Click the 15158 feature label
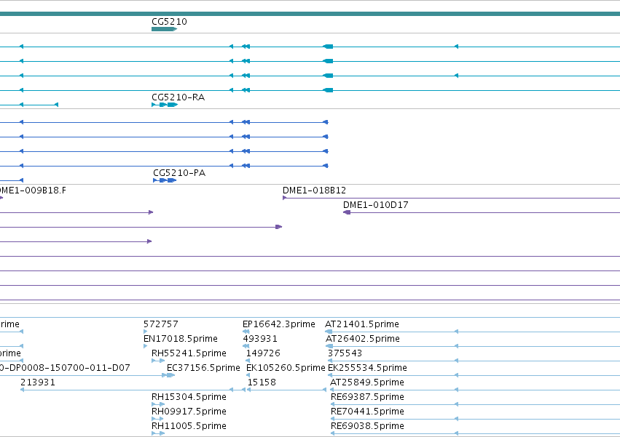Screen dimensions: 620x437 (x=262, y=382)
